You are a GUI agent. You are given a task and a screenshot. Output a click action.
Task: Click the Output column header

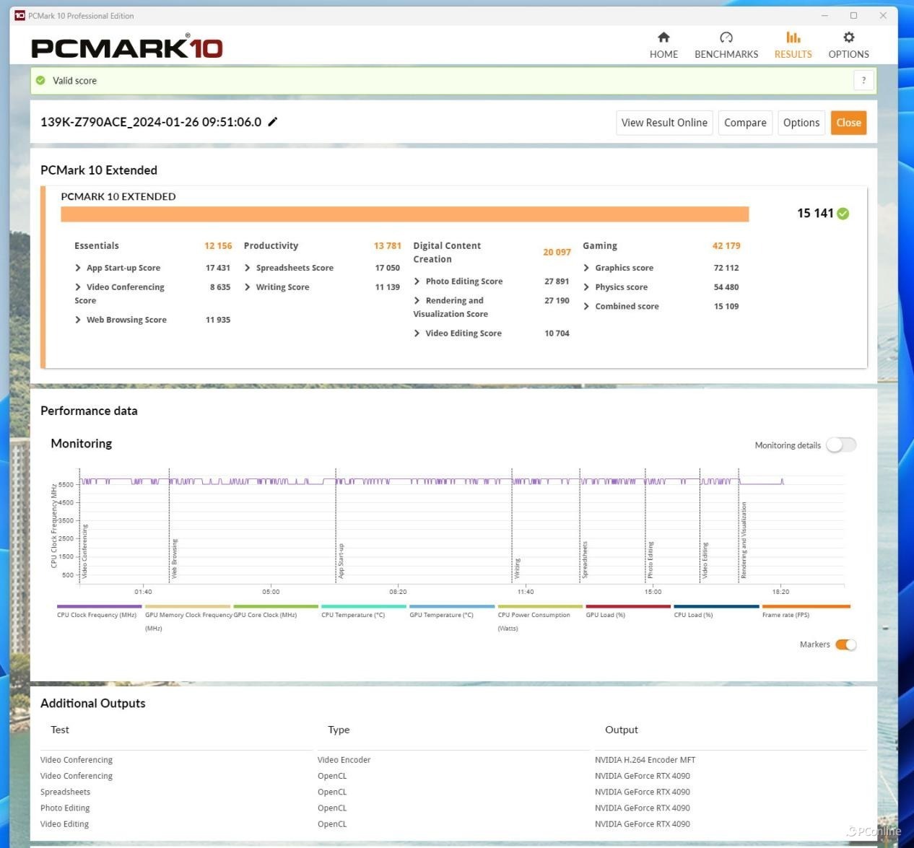(622, 730)
